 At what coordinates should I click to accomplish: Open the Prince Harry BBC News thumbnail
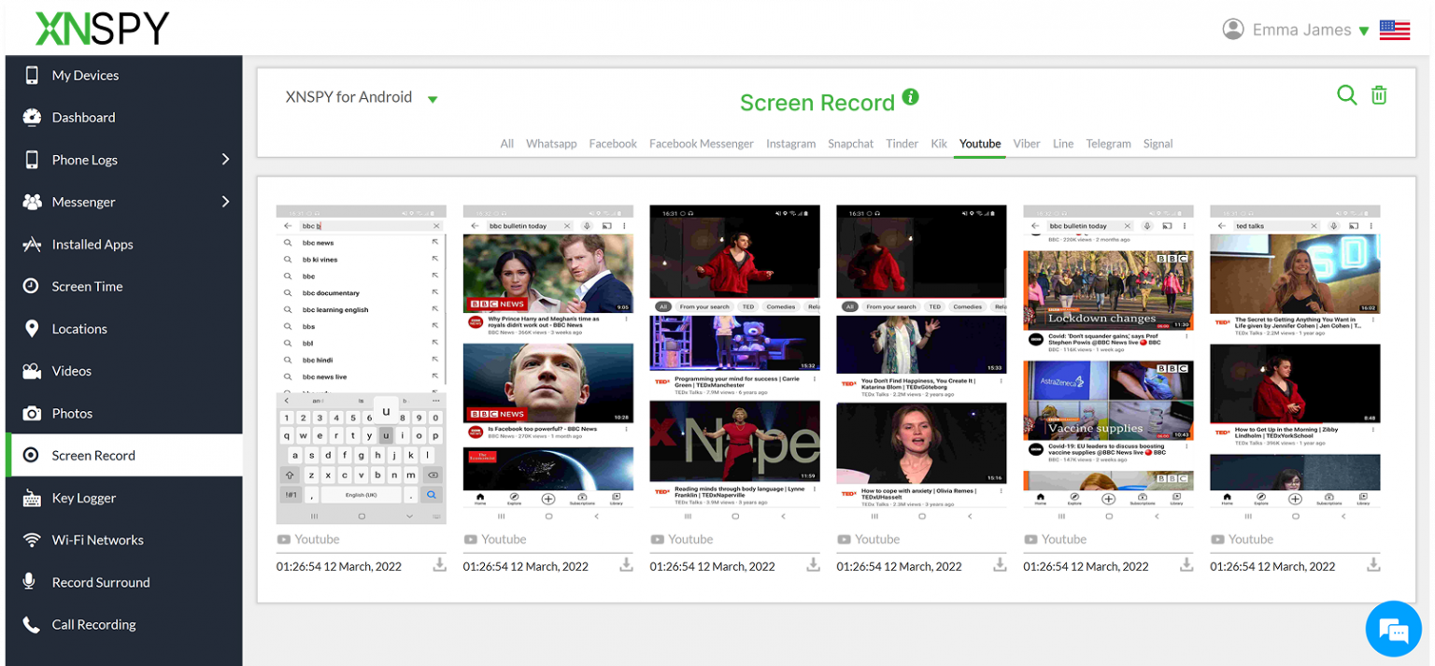(x=548, y=364)
